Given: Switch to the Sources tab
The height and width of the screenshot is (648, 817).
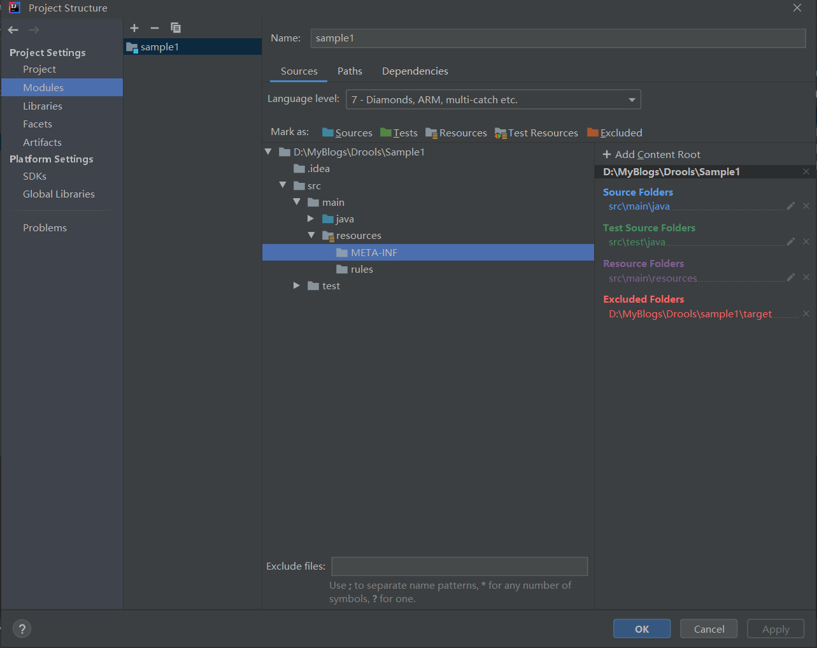Looking at the screenshot, I should pyautogui.click(x=299, y=71).
